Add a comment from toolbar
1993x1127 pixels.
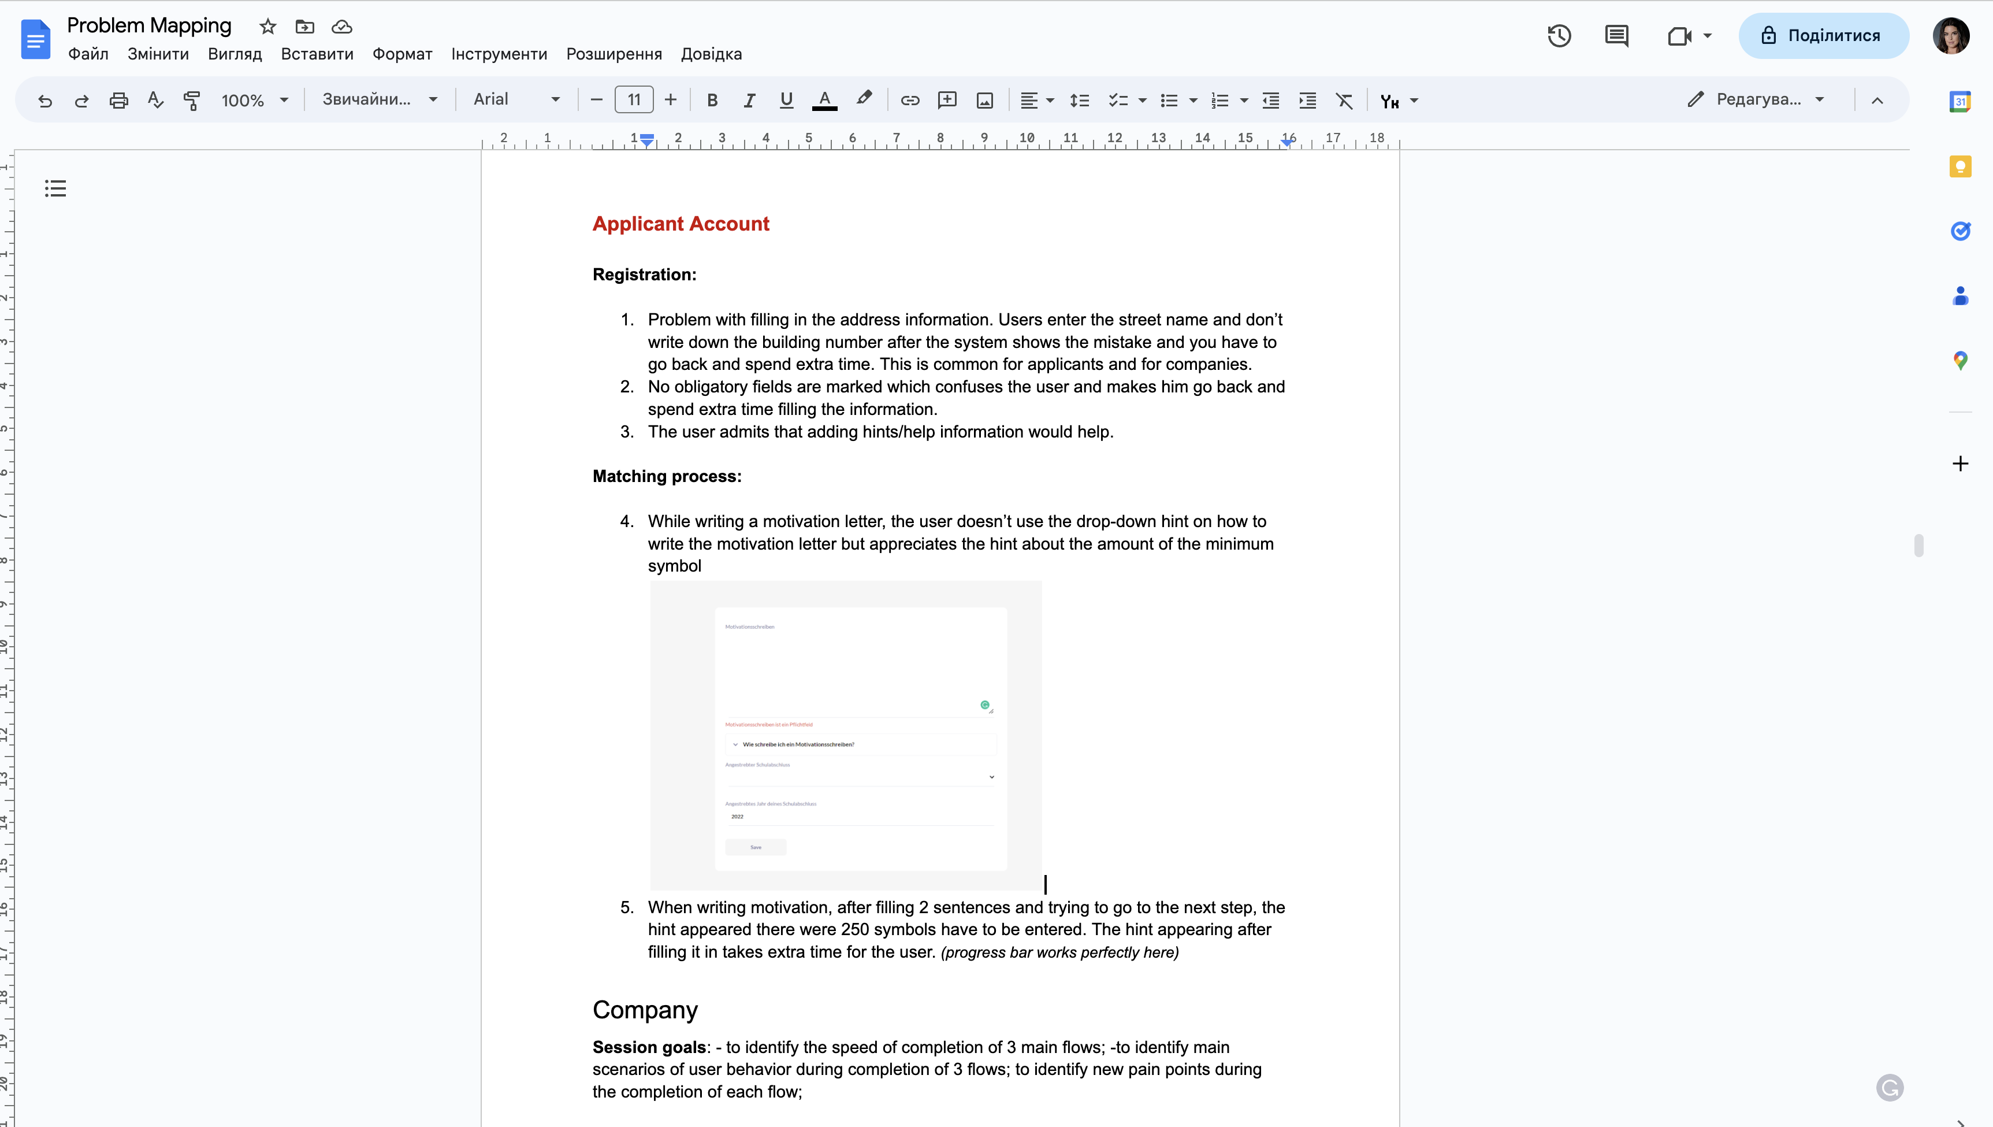947,101
